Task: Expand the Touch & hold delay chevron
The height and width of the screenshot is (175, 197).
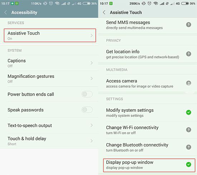Action: pos(92,141)
